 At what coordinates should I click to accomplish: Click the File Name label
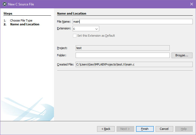point(64,22)
